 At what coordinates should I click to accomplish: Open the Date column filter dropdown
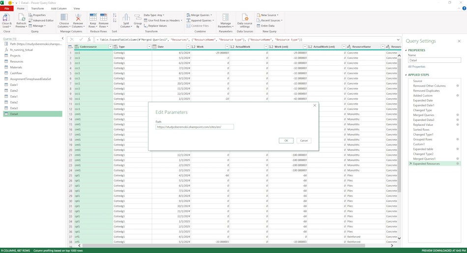[188, 47]
